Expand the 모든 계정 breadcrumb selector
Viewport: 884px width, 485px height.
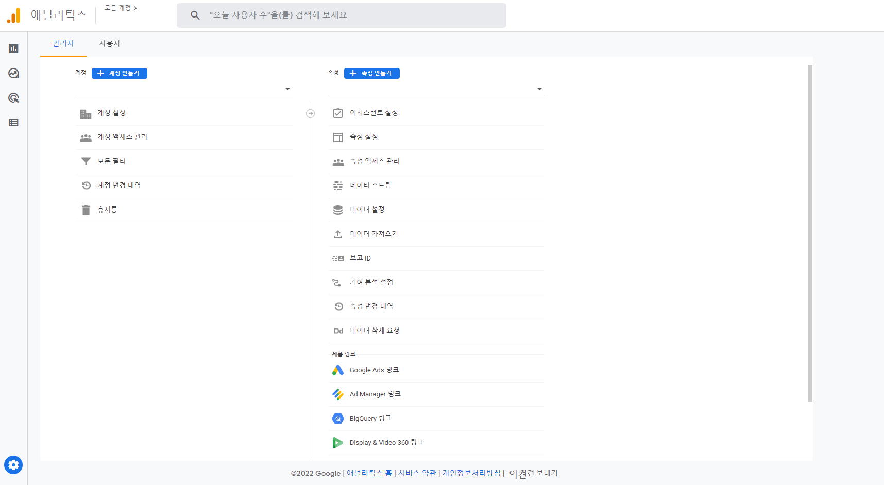[121, 8]
